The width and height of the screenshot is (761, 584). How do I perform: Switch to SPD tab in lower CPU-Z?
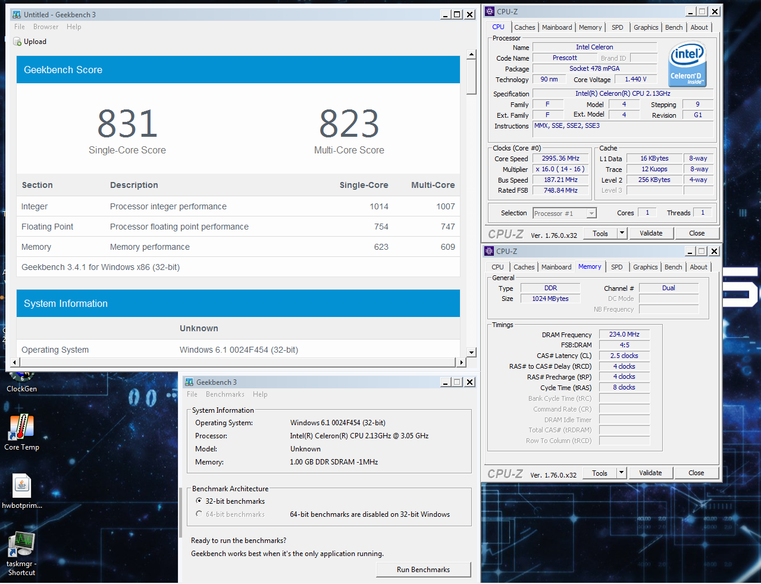(x=617, y=267)
